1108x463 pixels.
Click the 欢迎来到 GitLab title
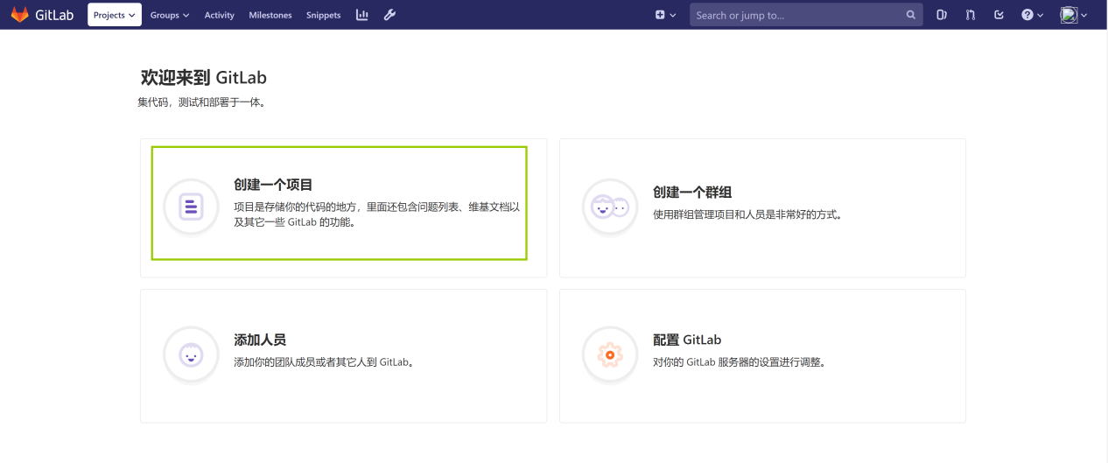coord(204,77)
